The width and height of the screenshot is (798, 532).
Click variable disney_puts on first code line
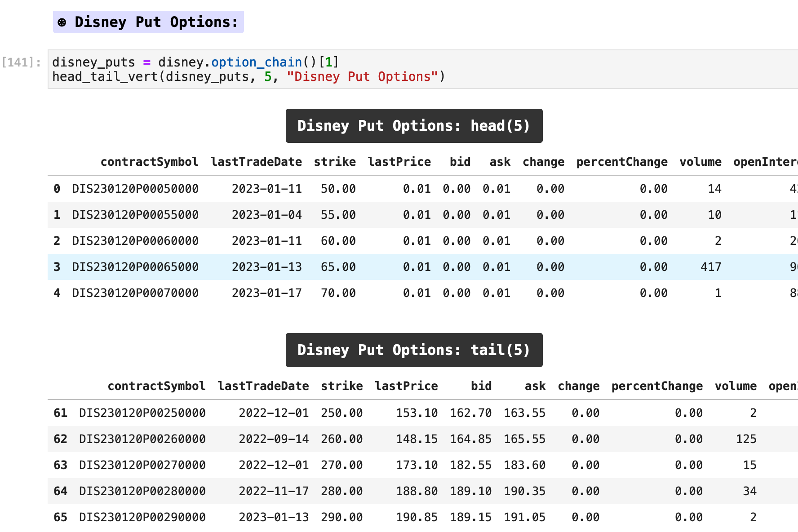click(94, 62)
